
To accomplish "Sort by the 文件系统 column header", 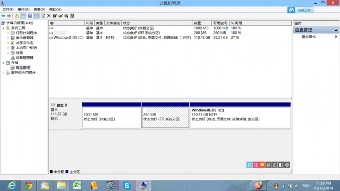I will pyautogui.click(x=113, y=23).
